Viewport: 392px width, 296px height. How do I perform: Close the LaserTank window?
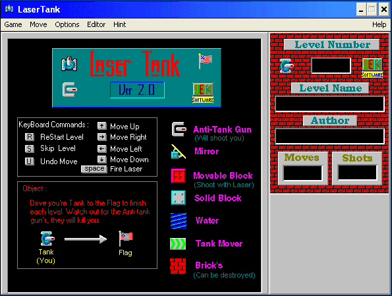tap(383, 9)
